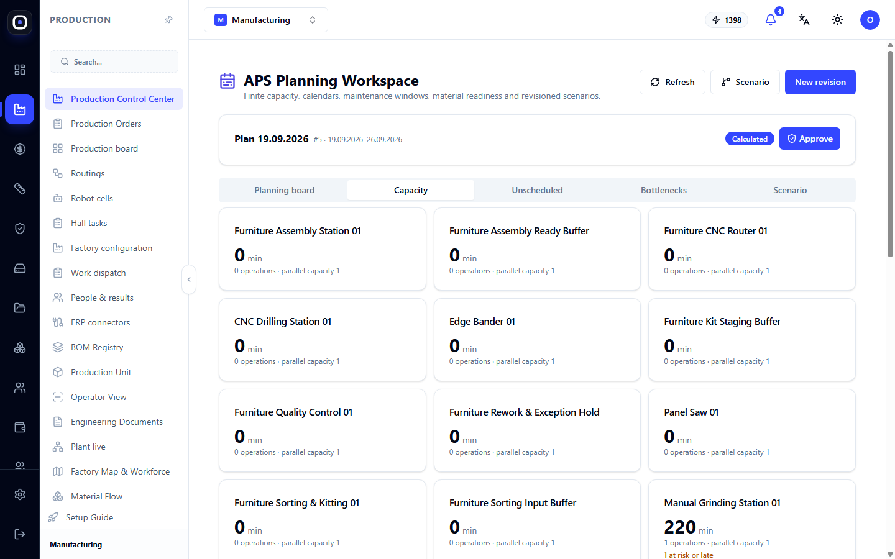Select the Capacity tab

[411, 190]
